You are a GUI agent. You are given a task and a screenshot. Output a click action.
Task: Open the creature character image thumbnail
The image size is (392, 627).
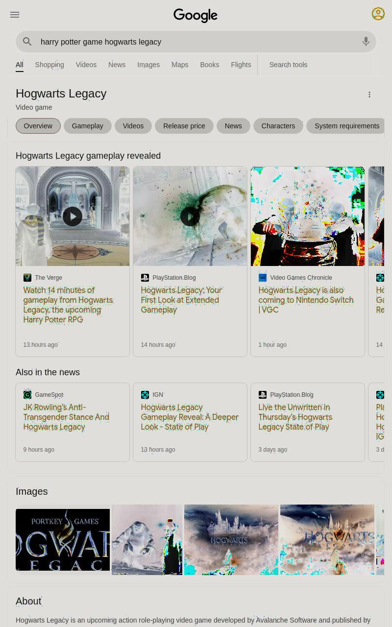[147, 540]
